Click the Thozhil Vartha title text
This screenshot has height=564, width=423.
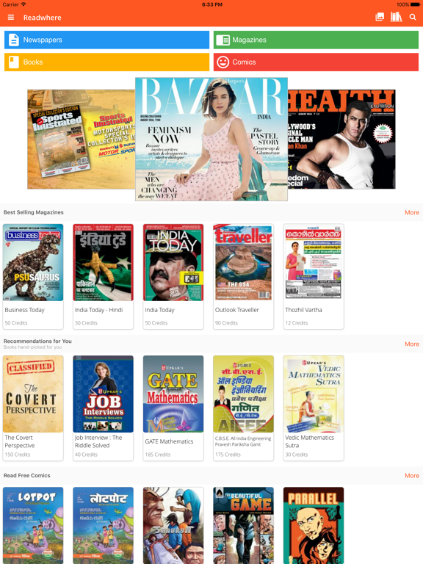pos(303,310)
